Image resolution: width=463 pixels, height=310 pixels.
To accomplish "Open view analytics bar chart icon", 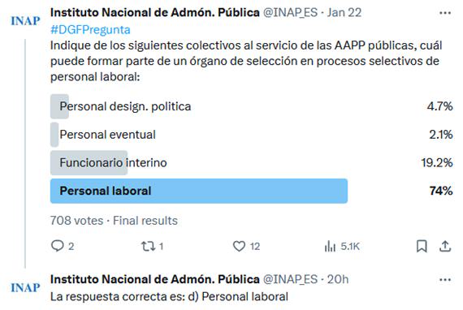I will [330, 246].
